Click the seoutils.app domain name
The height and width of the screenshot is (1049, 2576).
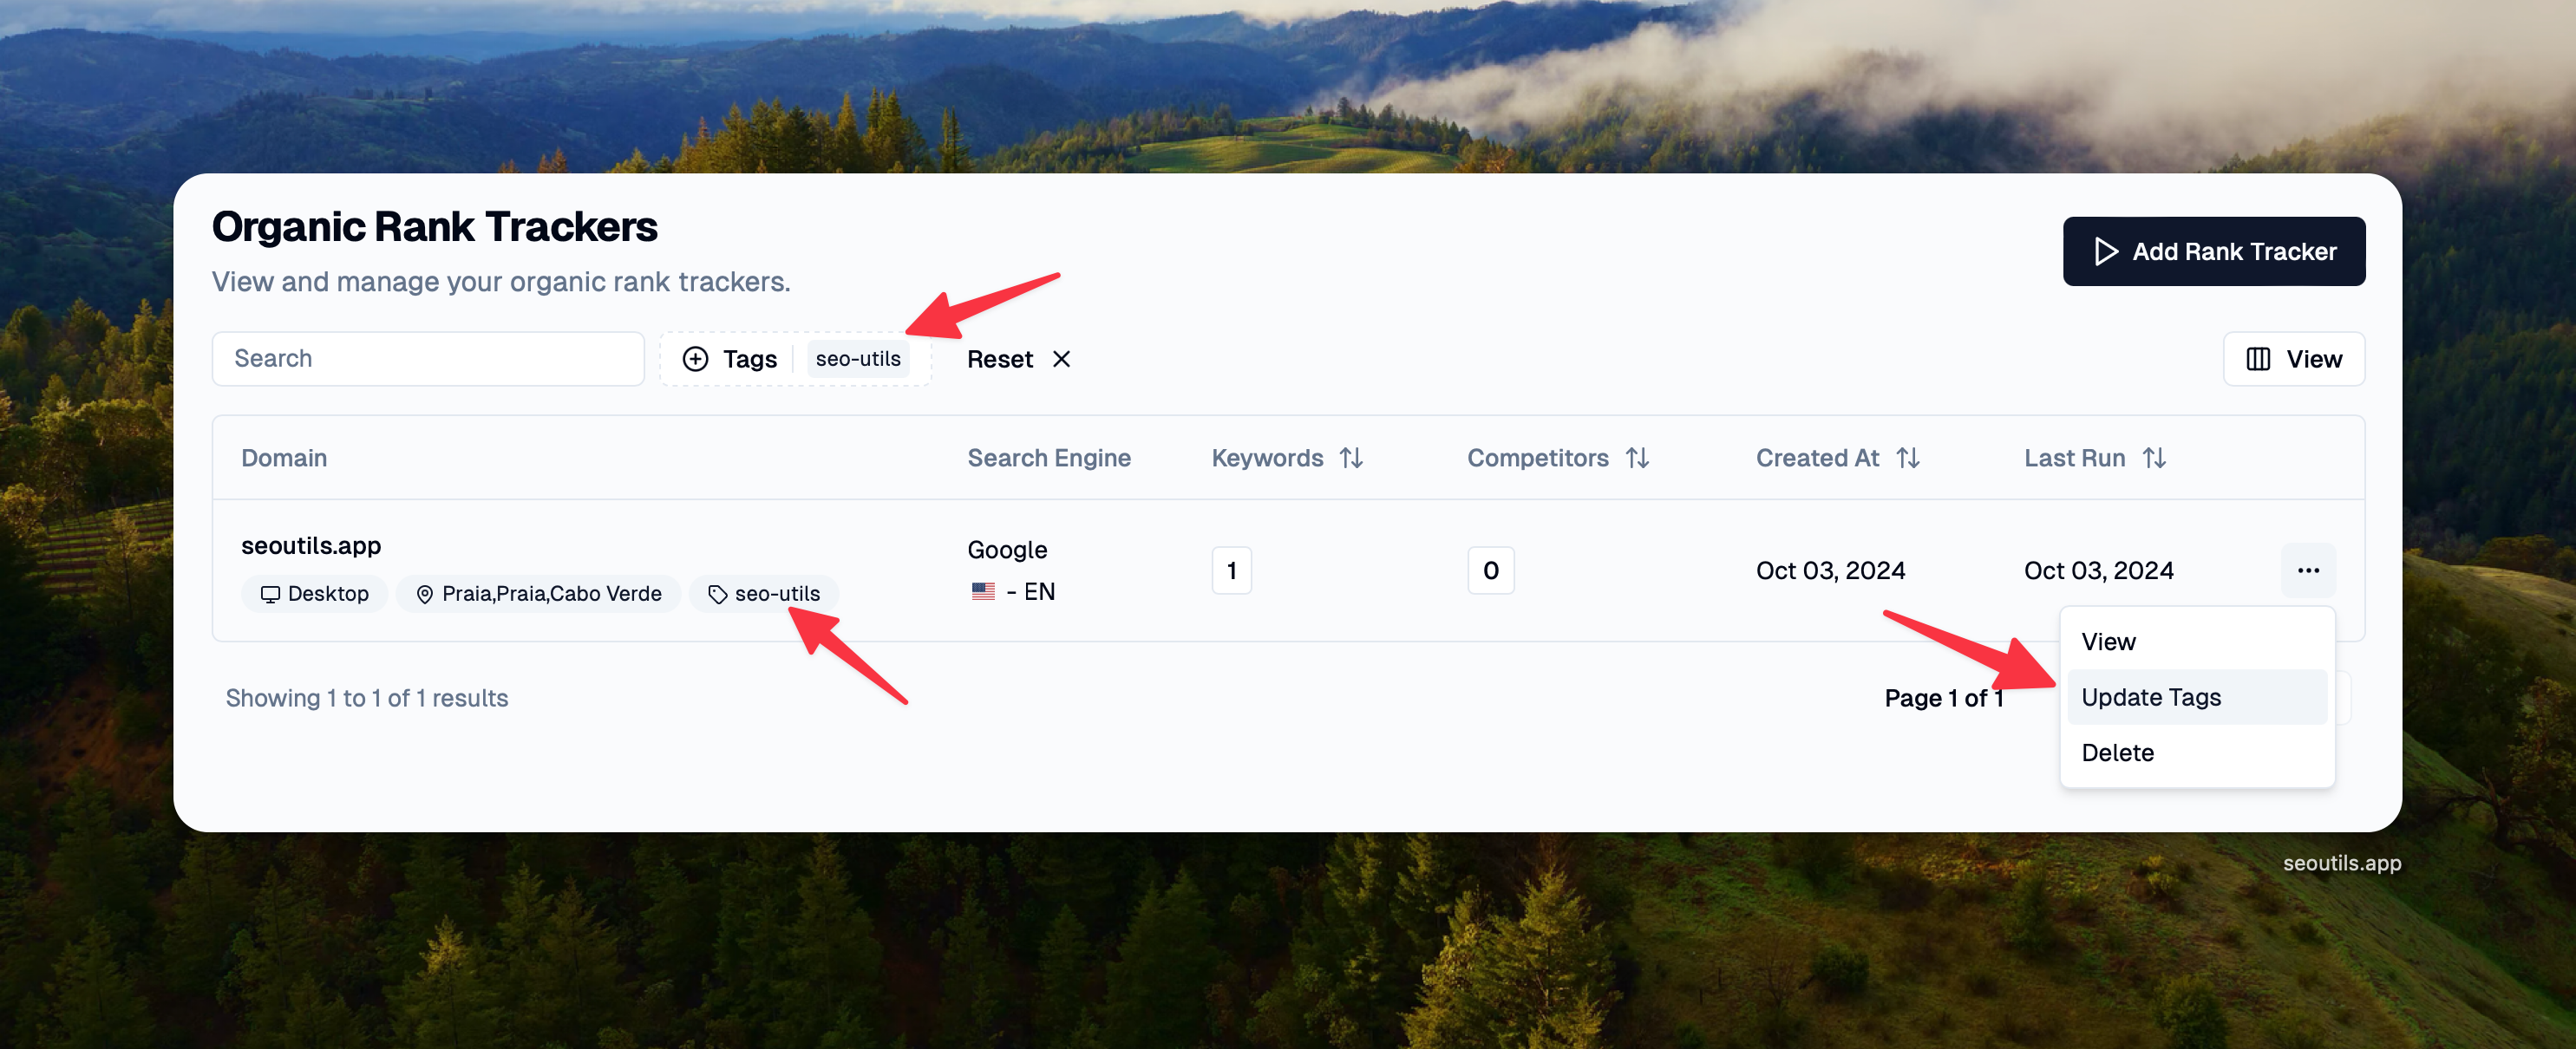[311, 546]
